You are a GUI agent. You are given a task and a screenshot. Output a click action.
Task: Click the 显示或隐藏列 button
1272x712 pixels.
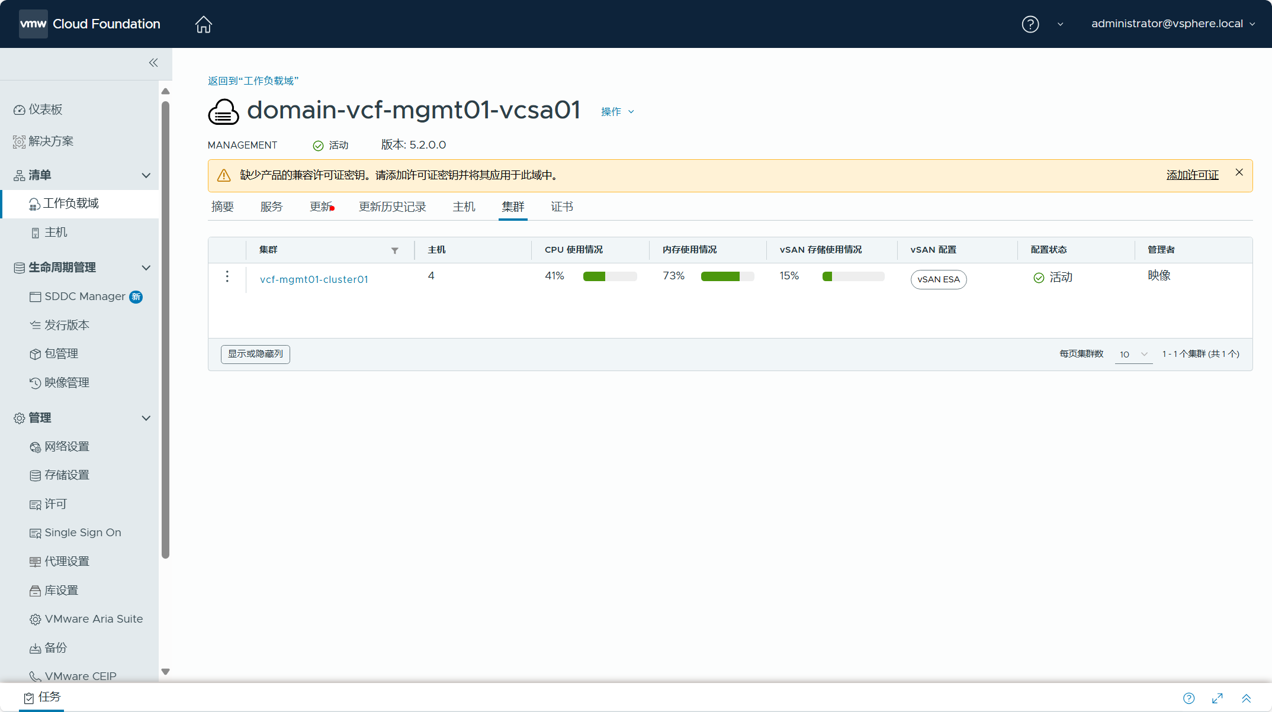(255, 354)
